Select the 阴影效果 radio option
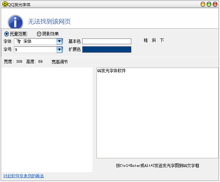The image size is (220, 182). 48,34
